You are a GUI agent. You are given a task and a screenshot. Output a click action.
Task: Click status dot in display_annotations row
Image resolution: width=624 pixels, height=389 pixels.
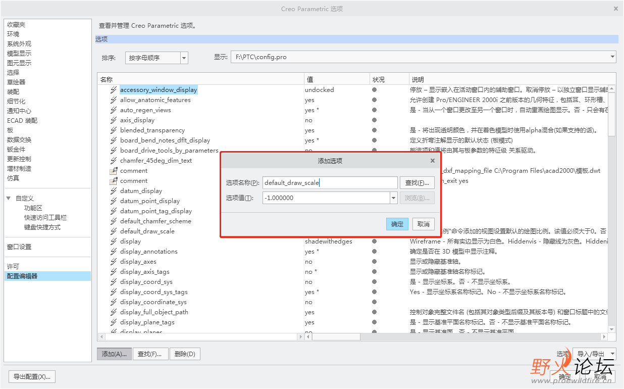point(374,252)
